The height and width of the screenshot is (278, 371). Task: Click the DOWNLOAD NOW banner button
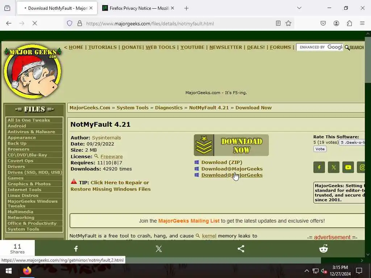tap(231, 145)
